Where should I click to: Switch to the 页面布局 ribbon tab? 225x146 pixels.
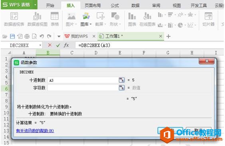[x=93, y=6]
